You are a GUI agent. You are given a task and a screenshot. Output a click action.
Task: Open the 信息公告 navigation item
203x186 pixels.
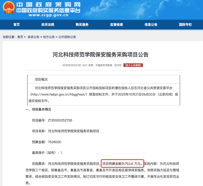[151, 25]
